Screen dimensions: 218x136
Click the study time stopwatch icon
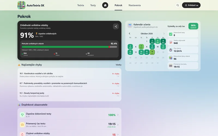pyautogui.click(x=171, y=50)
